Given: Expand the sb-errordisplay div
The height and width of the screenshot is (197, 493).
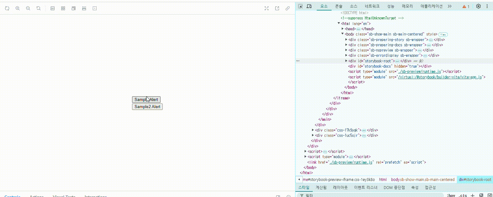Looking at the screenshot, I should coord(346,55).
